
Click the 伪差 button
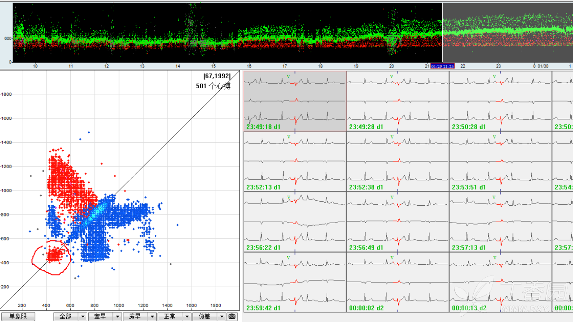204,316
